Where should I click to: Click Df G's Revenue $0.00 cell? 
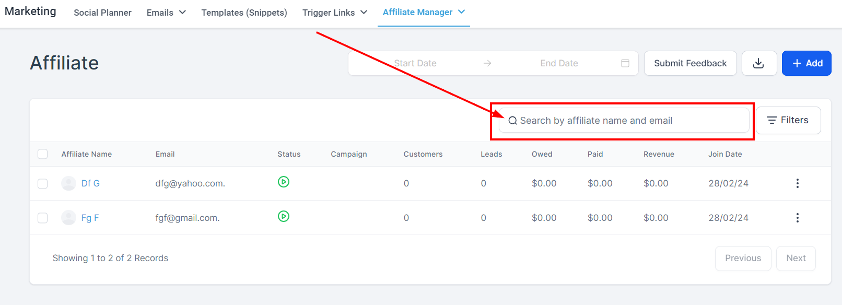[656, 183]
